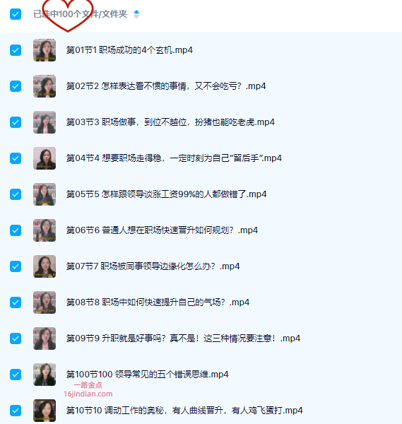Open thumbnail of 第03节3 video
The width and height of the screenshot is (402, 424).
click(45, 122)
